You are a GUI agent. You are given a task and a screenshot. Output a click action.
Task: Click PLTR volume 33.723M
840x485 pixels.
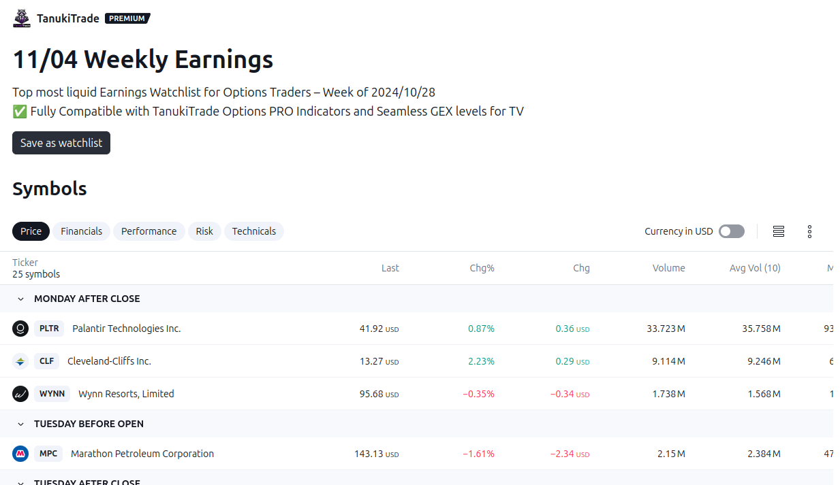666,329
